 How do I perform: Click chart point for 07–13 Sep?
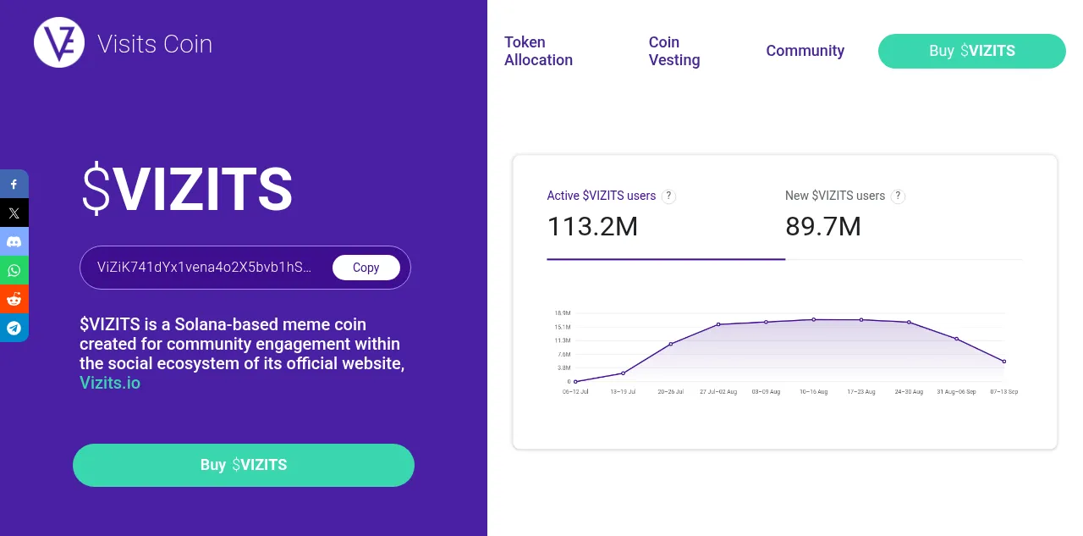(x=1004, y=362)
